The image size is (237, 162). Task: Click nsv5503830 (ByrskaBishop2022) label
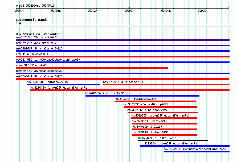pyautogui.click(x=146, y=104)
